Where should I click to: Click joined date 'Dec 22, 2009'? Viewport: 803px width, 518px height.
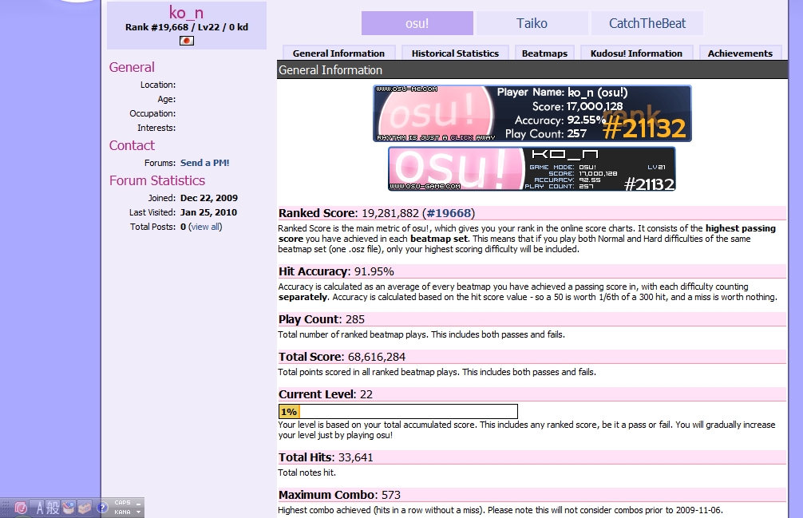209,198
